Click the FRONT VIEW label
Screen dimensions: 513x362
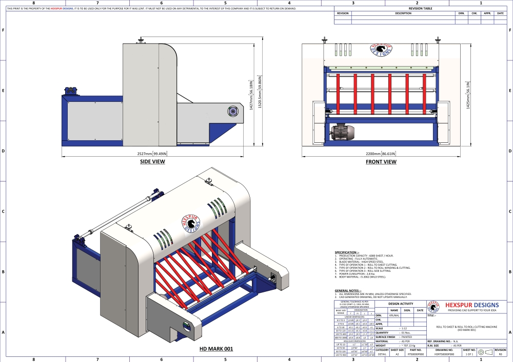click(x=381, y=162)
